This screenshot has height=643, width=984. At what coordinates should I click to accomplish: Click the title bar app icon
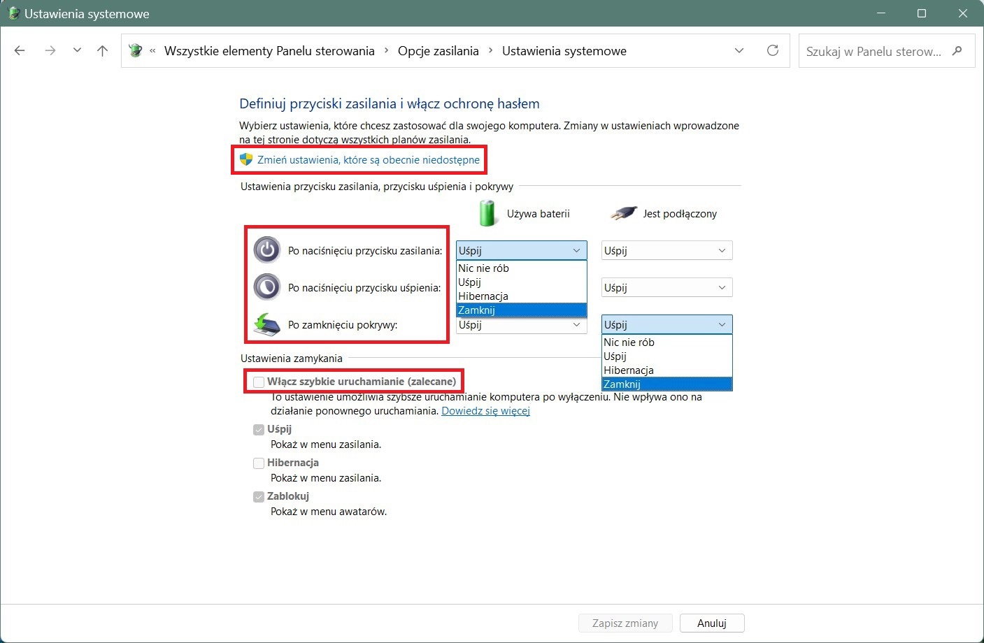tap(13, 13)
